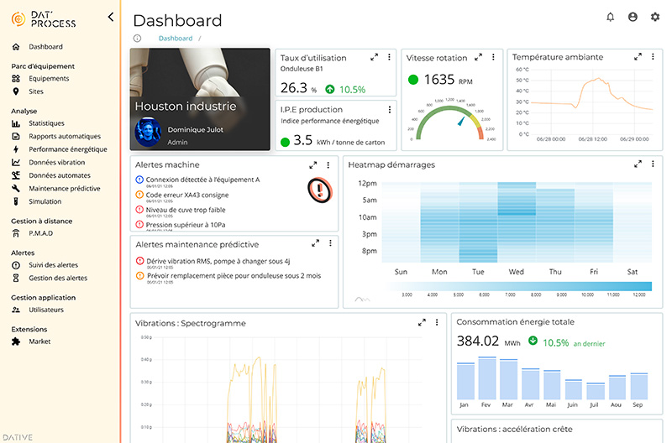This screenshot has width=672, height=443.
Task: Click the machine alert warning icon
Action: click(x=320, y=190)
